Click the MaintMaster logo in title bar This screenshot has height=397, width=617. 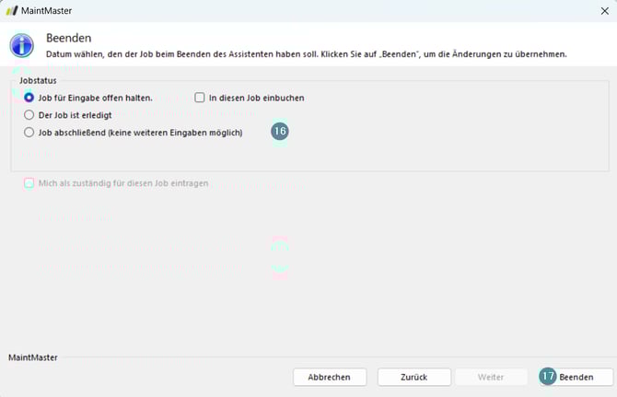click(x=12, y=10)
